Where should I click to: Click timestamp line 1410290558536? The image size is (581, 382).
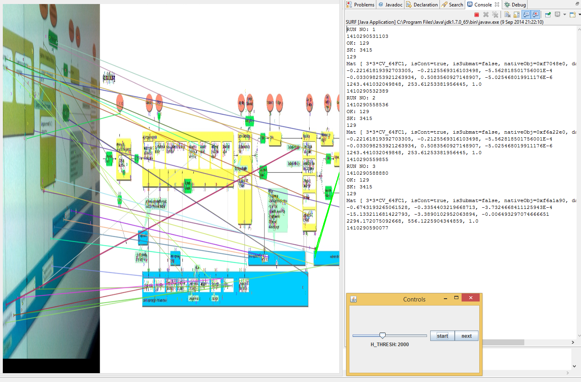point(367,105)
